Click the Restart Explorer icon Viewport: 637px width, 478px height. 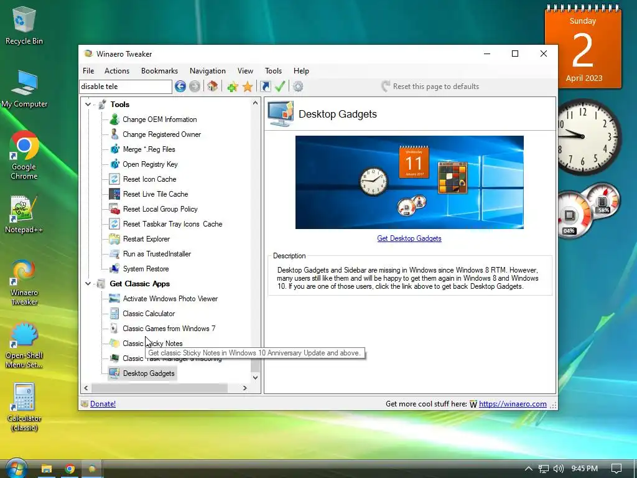[x=114, y=238]
